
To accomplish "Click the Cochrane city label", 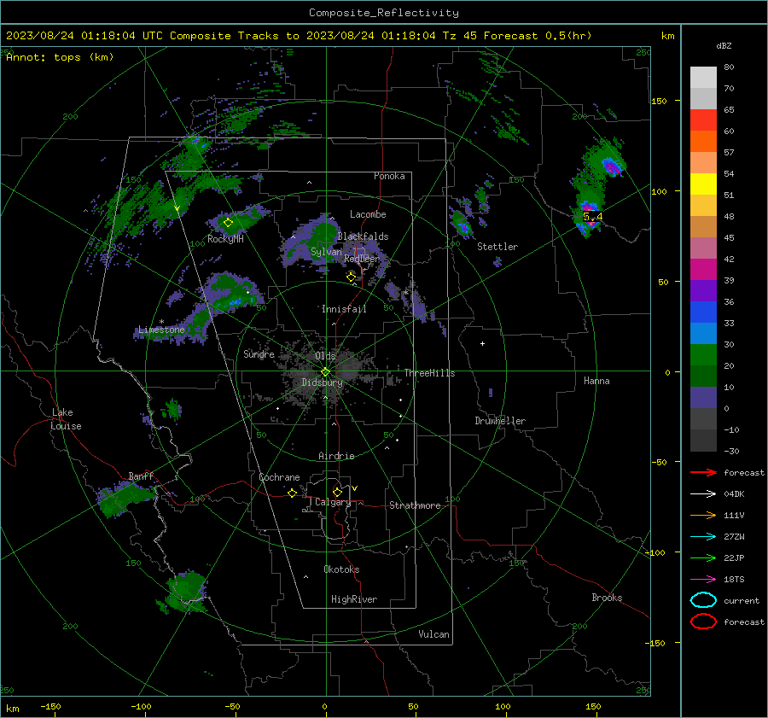I will pyautogui.click(x=279, y=477).
